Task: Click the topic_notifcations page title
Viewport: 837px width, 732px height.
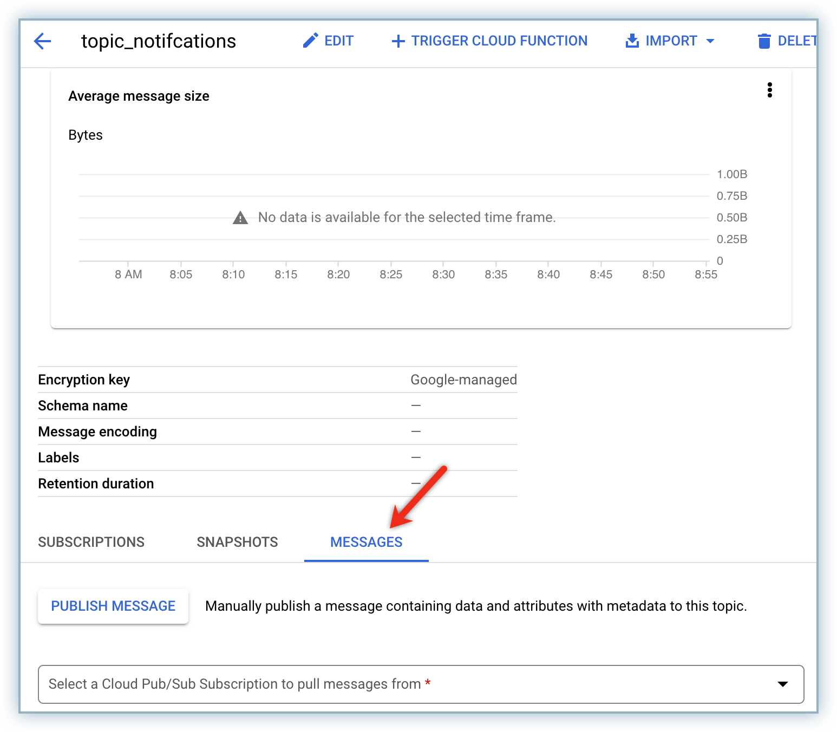Action: [159, 41]
